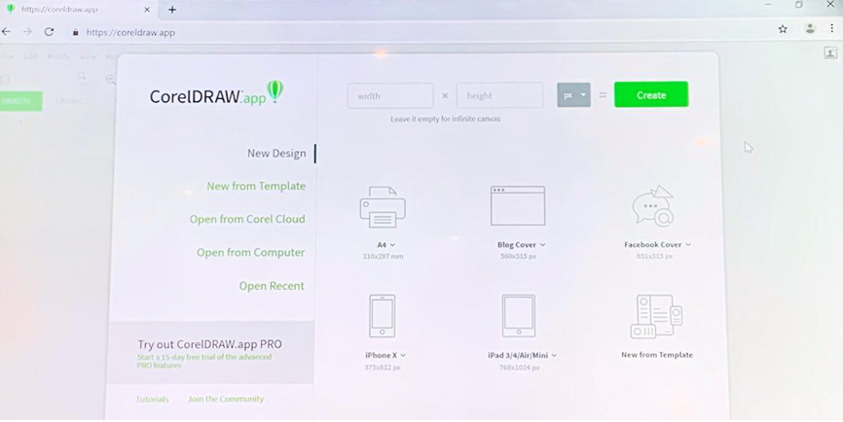Click the green Create button
The width and height of the screenshot is (843, 422).
pyautogui.click(x=651, y=94)
